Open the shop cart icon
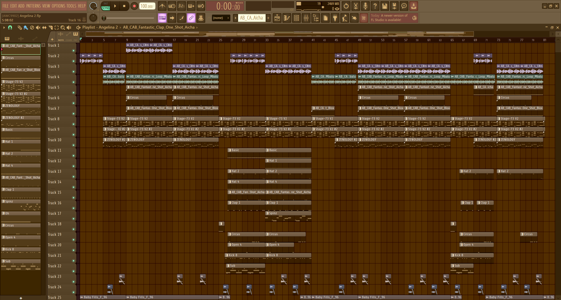561x300 pixels. [x=364, y=18]
